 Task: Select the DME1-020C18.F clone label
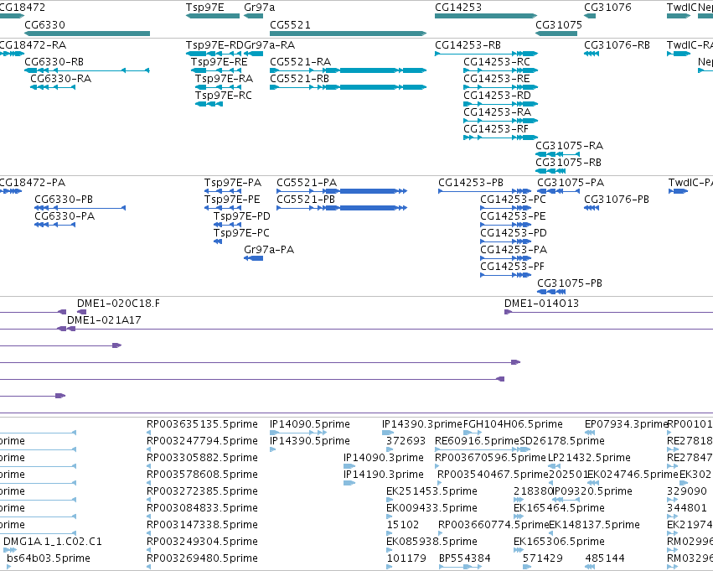point(119,304)
